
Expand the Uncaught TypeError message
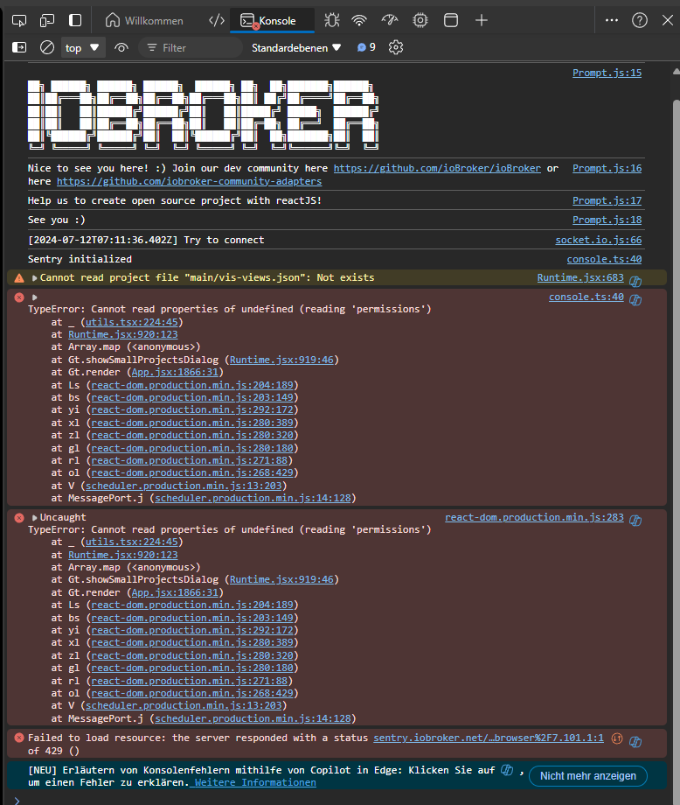[34, 518]
